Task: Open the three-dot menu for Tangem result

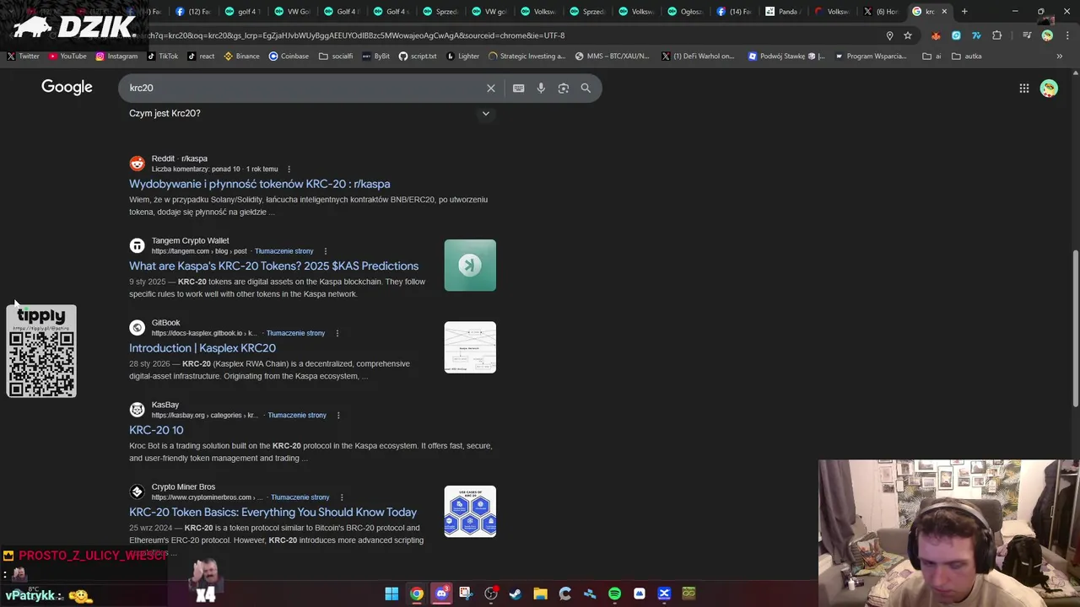Action: click(x=325, y=251)
